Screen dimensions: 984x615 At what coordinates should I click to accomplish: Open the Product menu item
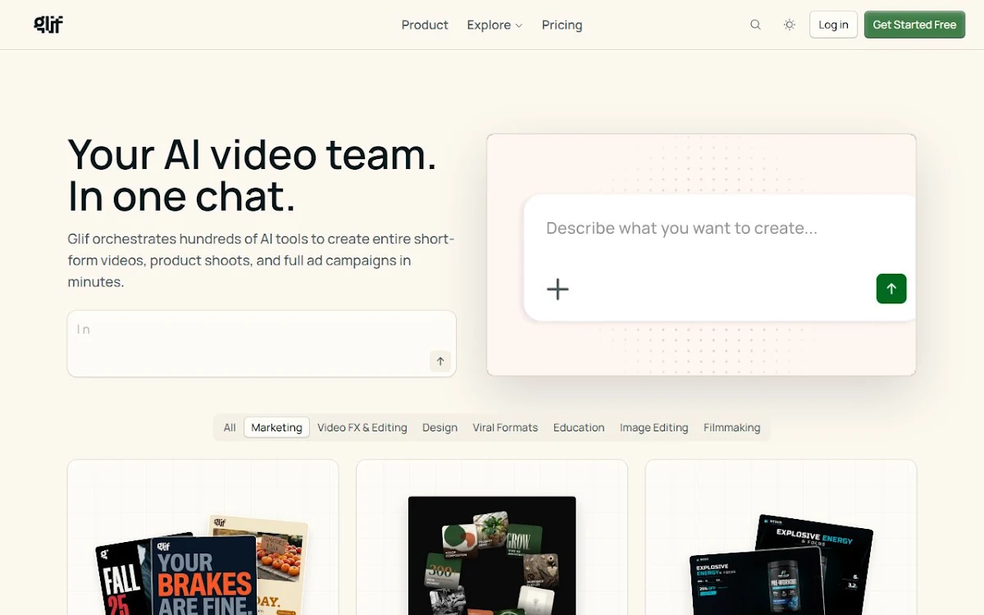425,25
